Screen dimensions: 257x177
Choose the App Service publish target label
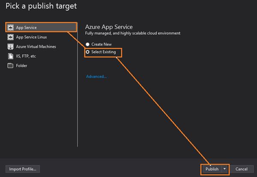26,28
